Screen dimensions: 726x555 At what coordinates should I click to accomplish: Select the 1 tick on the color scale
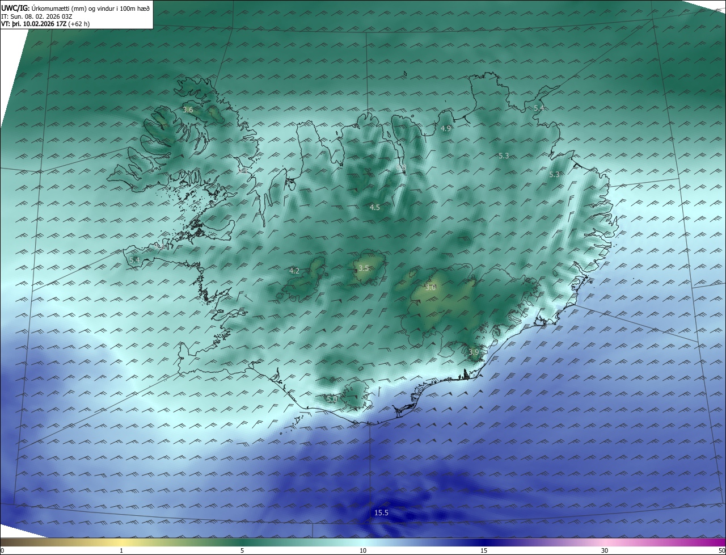(121, 550)
